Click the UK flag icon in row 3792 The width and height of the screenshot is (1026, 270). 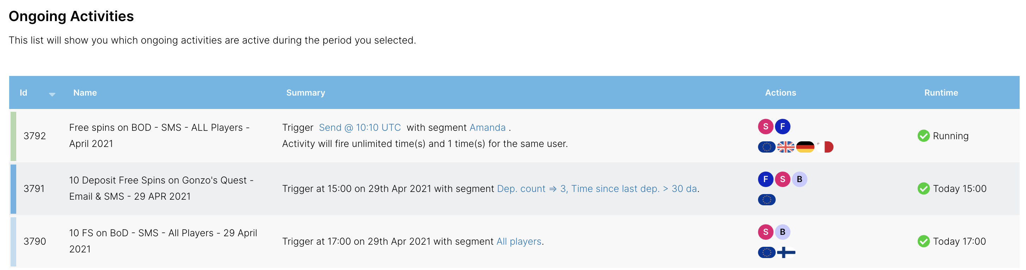786,147
